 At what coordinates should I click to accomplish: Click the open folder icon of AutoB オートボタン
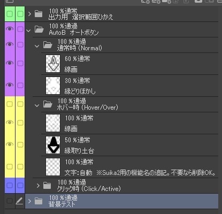coord(39,29)
